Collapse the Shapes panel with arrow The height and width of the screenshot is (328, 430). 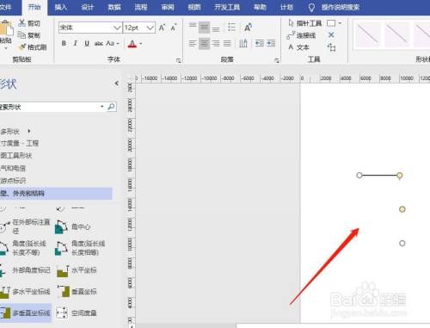pos(116,84)
